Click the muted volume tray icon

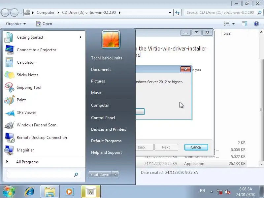coord(228,192)
